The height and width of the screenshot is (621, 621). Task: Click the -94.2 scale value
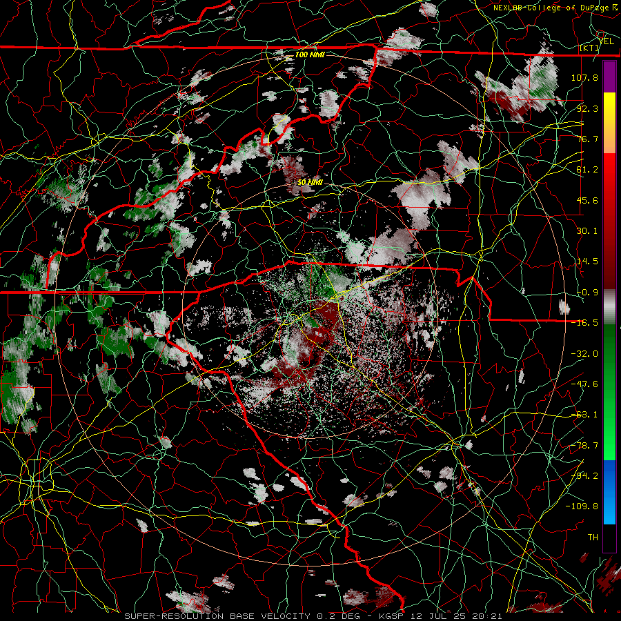584,475
